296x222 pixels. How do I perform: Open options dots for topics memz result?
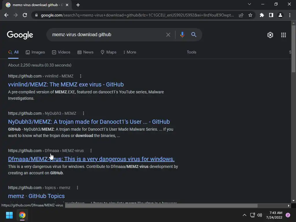tap(77, 188)
